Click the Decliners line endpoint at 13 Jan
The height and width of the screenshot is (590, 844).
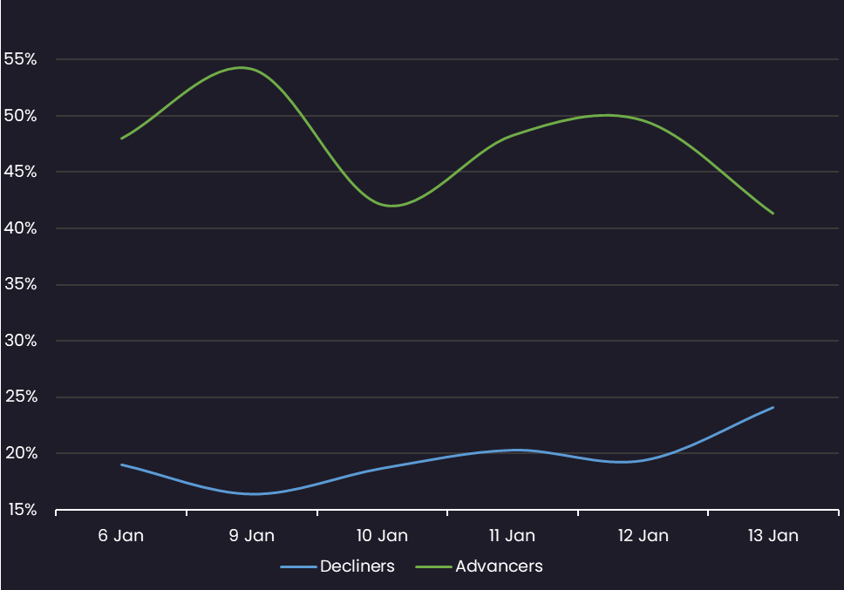(x=773, y=408)
